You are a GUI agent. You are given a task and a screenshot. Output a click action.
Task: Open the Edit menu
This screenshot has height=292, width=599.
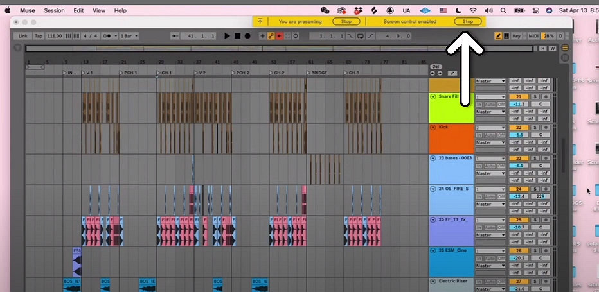pos(78,11)
